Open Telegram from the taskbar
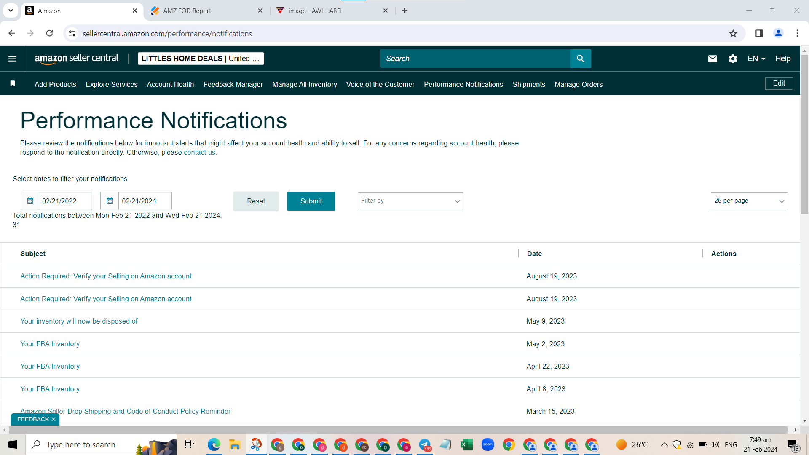This screenshot has width=809, height=455. pyautogui.click(x=425, y=444)
